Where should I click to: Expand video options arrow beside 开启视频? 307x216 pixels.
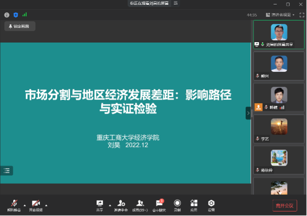click(47, 205)
